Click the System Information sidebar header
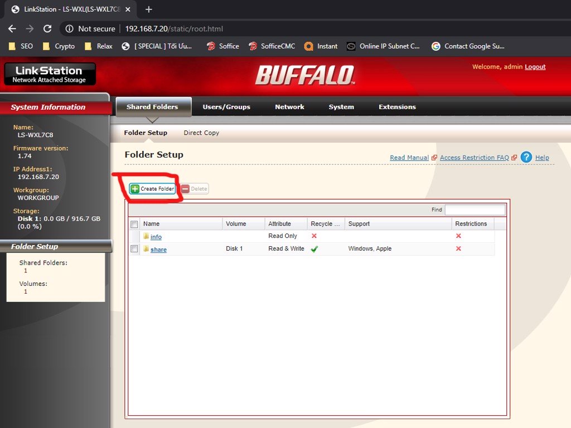This screenshot has height=428, width=571. [55, 108]
